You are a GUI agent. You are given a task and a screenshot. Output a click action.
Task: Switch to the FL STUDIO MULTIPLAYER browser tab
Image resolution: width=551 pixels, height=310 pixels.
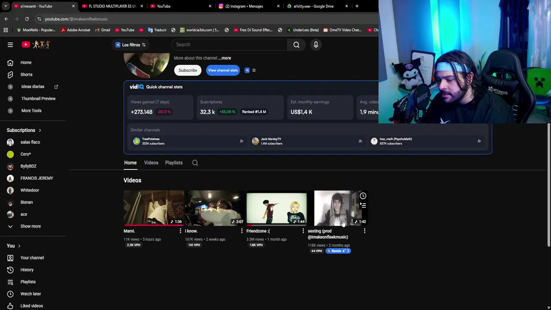pyautogui.click(x=112, y=6)
